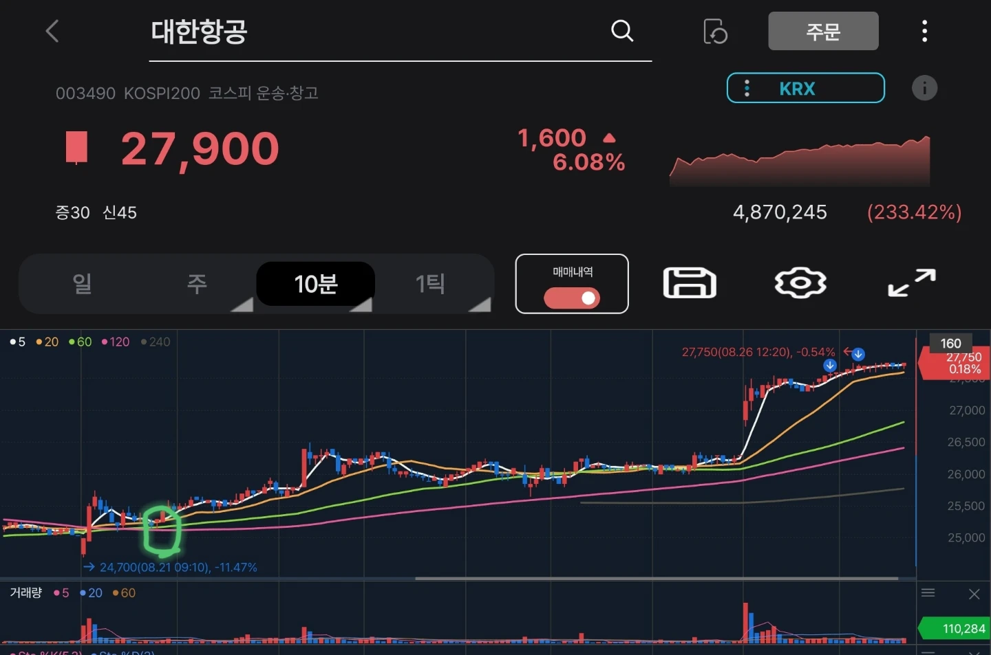This screenshot has width=991, height=655.
Task: Toggle the 20 moving average legend
Action: (x=47, y=342)
